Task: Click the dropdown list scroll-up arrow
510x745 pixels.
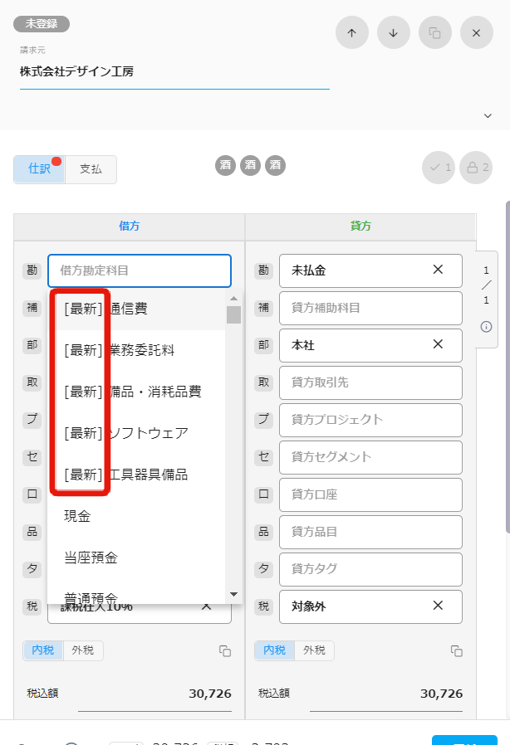Action: point(233,299)
